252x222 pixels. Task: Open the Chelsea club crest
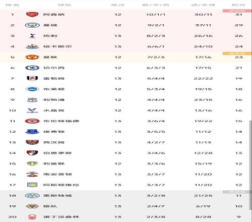(x=32, y=68)
